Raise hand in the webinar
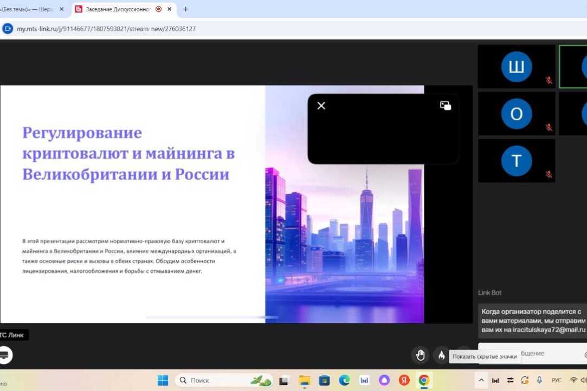The height and width of the screenshot is (391, 587). tap(421, 355)
